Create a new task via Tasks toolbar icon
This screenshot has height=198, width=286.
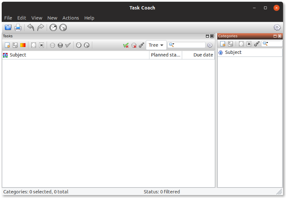[x=7, y=45]
